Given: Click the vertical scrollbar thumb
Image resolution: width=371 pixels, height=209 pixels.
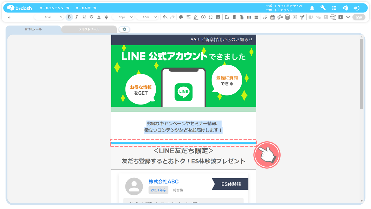Looking at the screenshot, I should coord(361,73).
